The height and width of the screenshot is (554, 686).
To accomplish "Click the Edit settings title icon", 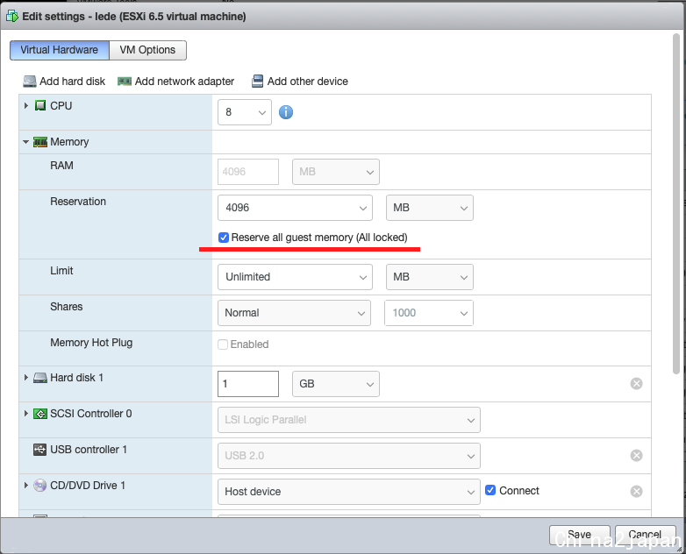I will 12,17.
